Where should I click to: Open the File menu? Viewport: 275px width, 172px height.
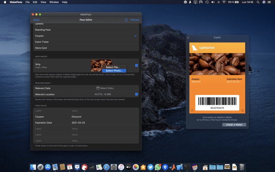[27, 2]
